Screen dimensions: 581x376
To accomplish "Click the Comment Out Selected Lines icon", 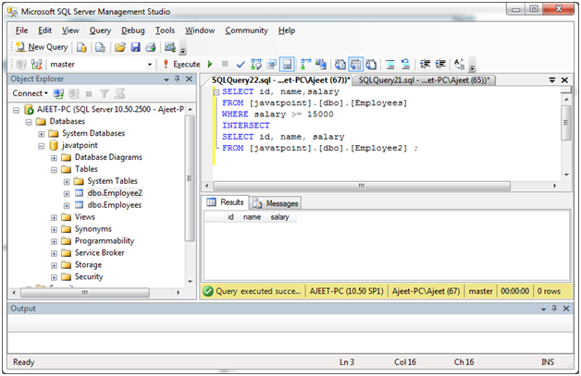I will coord(390,65).
